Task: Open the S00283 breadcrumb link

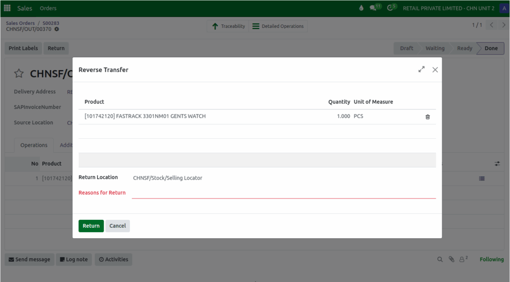Action: (x=51, y=23)
